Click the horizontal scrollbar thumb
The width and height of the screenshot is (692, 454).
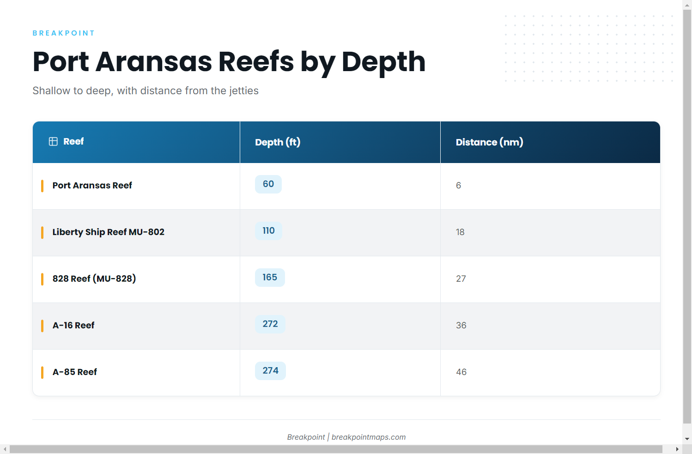[336, 449]
